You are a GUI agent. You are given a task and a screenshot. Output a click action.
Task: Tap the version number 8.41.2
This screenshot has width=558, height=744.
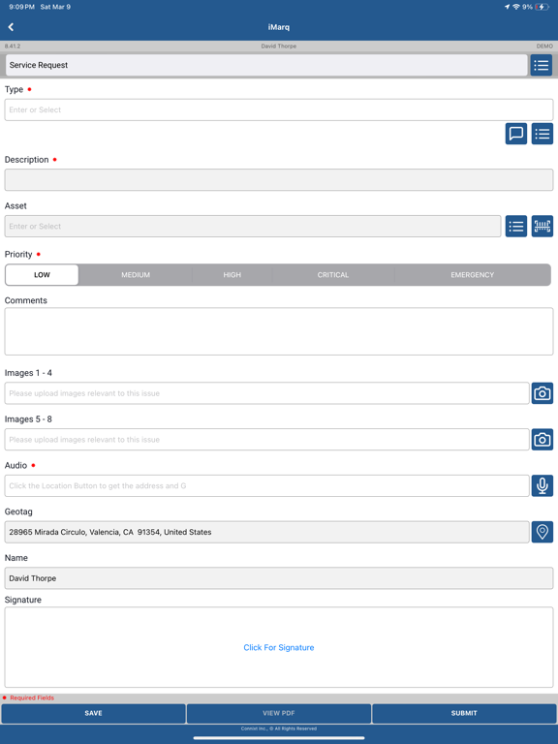tap(13, 46)
